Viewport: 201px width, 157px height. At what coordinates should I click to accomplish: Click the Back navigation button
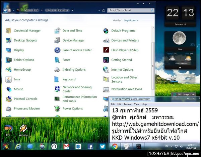click(x=5, y=11)
